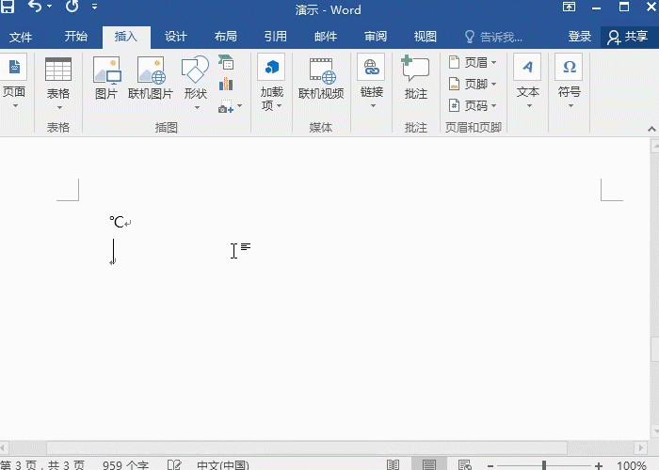Switch to read mode view
659x470 pixels.
click(393, 465)
